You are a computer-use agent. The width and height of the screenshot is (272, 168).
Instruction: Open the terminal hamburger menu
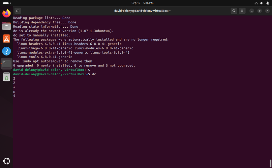point(242,11)
